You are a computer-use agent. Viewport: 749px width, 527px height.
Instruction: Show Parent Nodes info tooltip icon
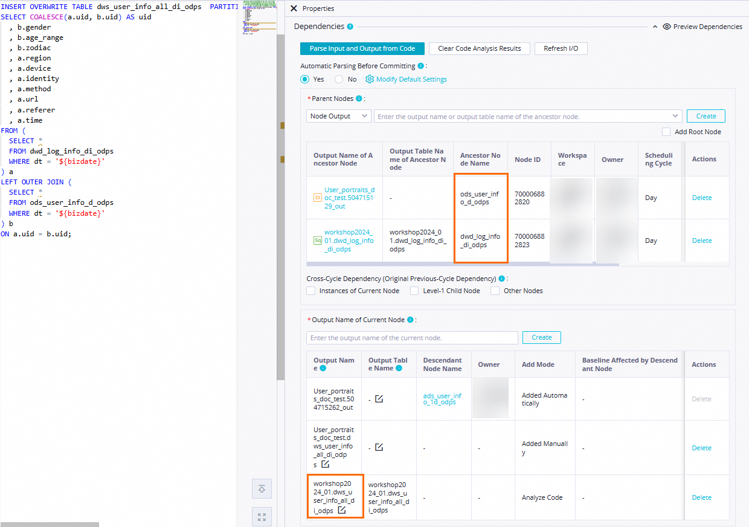tap(359, 99)
